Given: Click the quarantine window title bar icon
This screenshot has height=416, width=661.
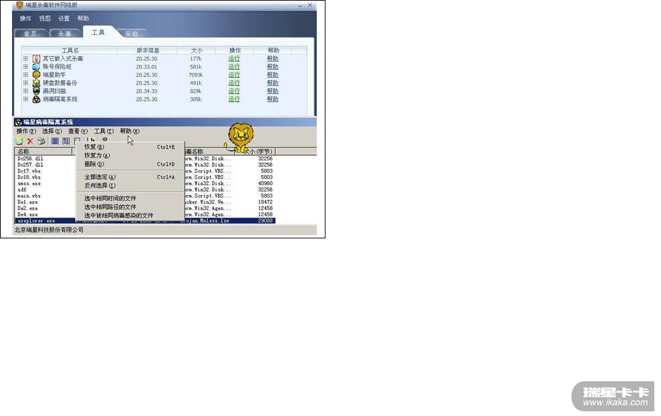Looking at the screenshot, I should pos(19,122).
